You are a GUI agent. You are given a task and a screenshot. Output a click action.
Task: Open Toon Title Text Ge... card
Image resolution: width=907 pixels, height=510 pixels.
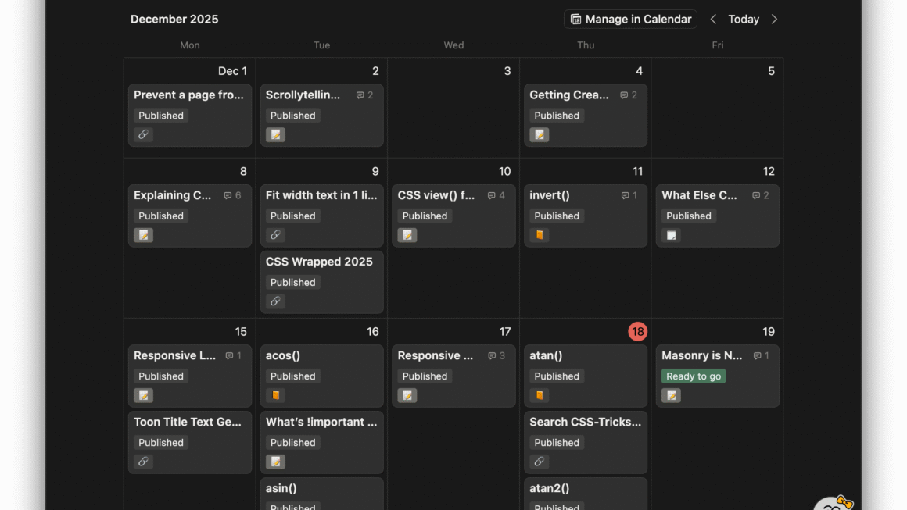tap(188, 422)
